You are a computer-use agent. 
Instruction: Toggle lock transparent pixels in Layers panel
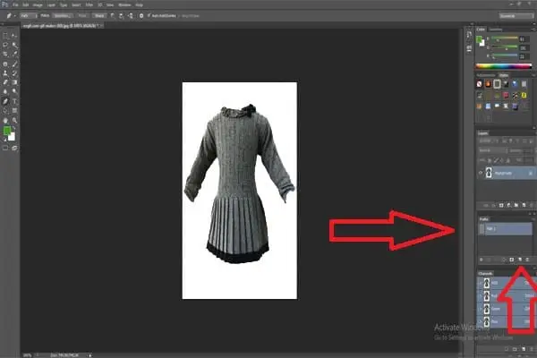[x=490, y=160]
